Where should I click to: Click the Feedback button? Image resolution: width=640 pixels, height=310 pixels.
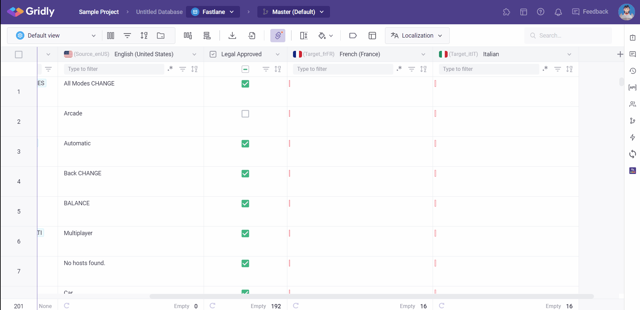click(x=590, y=12)
